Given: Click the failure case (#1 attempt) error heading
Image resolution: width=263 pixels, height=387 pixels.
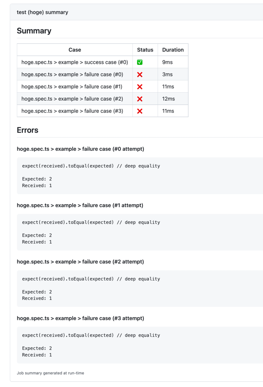Looking at the screenshot, I should coord(80,205).
